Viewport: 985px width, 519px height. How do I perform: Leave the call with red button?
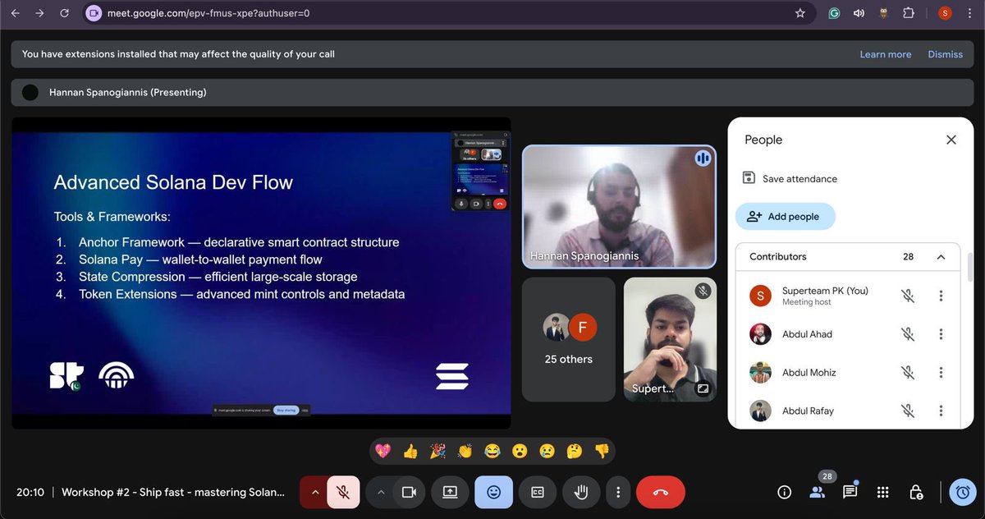tap(661, 492)
